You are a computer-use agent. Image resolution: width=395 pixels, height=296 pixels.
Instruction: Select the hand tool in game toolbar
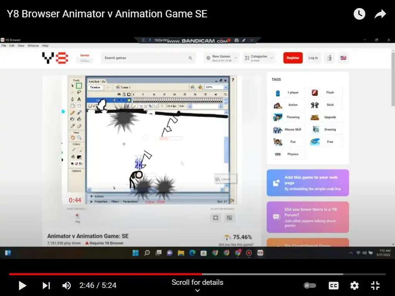point(73,138)
